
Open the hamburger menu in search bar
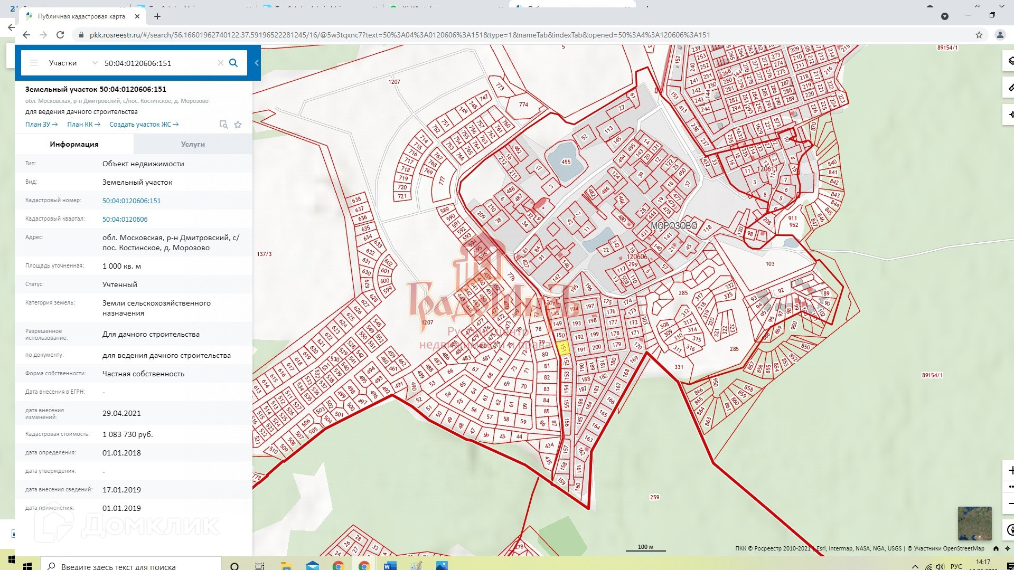(34, 63)
